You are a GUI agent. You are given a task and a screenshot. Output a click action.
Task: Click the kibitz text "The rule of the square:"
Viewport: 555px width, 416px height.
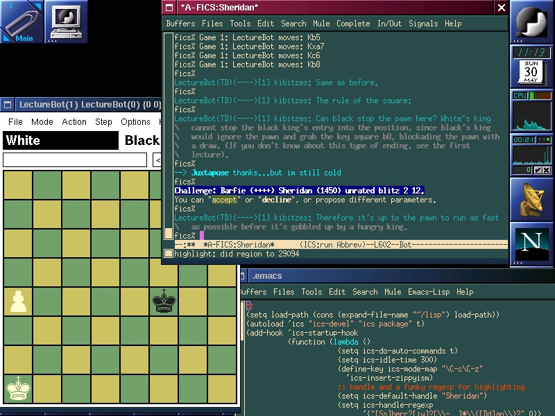(x=364, y=101)
